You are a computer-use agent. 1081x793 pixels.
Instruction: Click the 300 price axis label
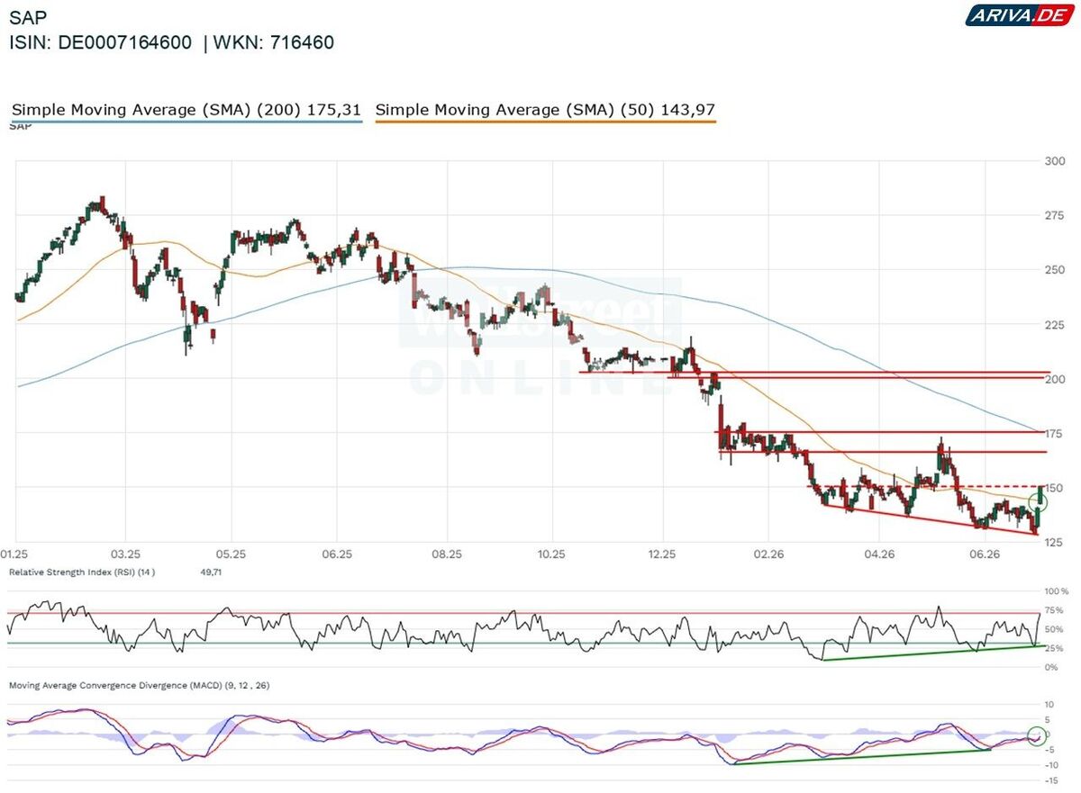[1054, 161]
